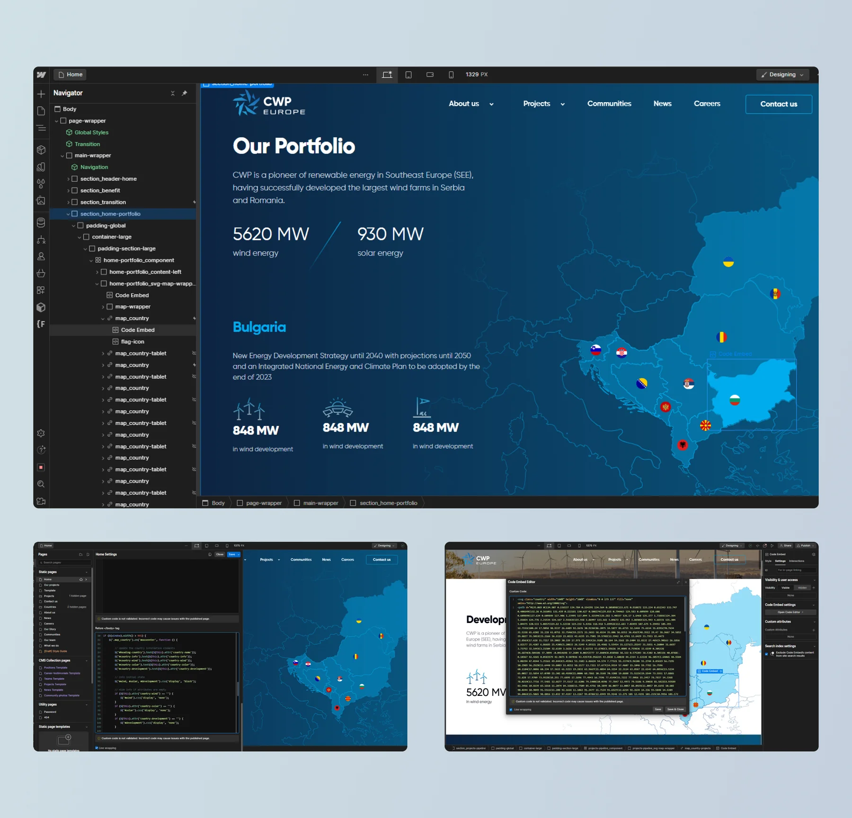Open the Add elements panel (plus icon)

(41, 94)
